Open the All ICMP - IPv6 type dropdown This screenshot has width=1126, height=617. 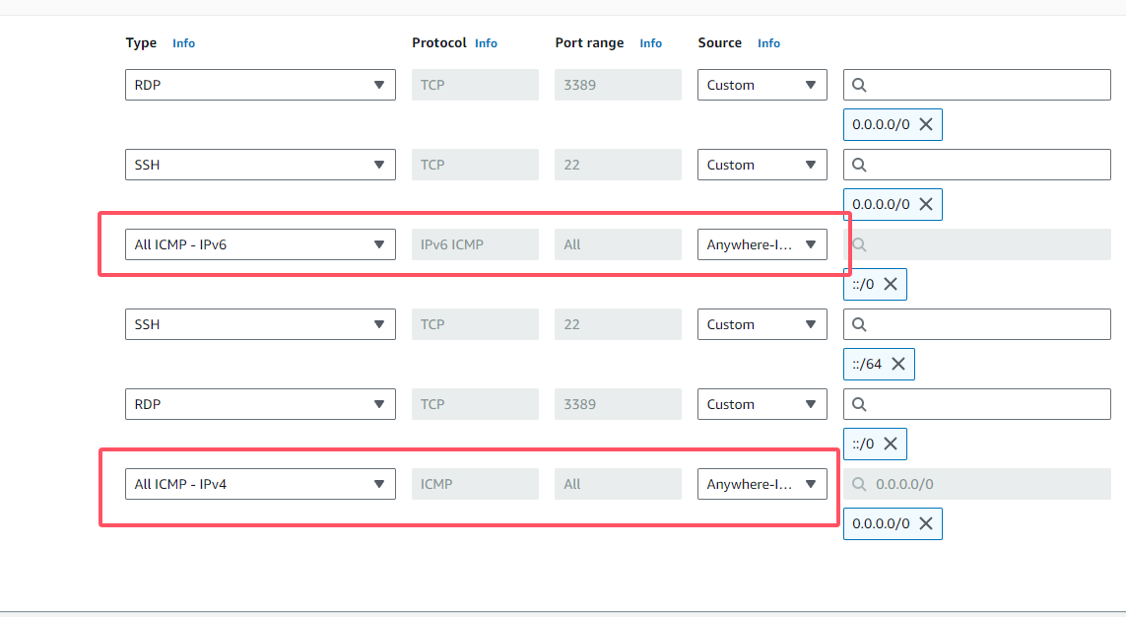point(260,244)
